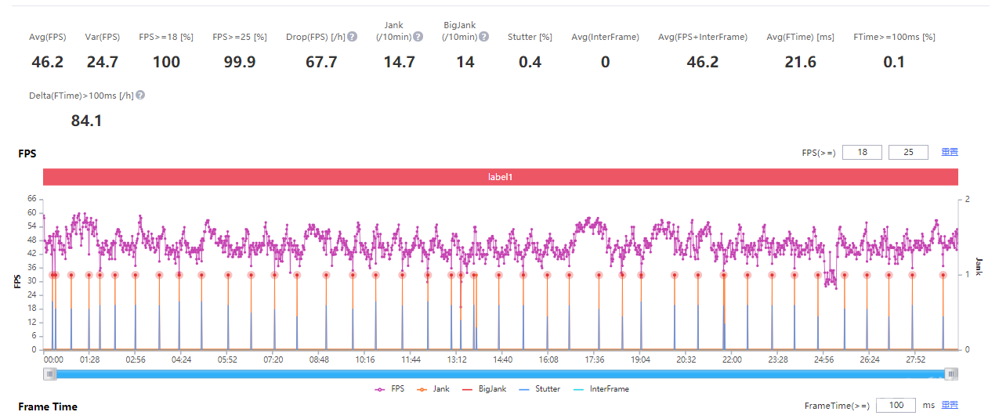Toggle the FPS series in chart legend
This screenshot has width=999, height=419.
coord(389,388)
